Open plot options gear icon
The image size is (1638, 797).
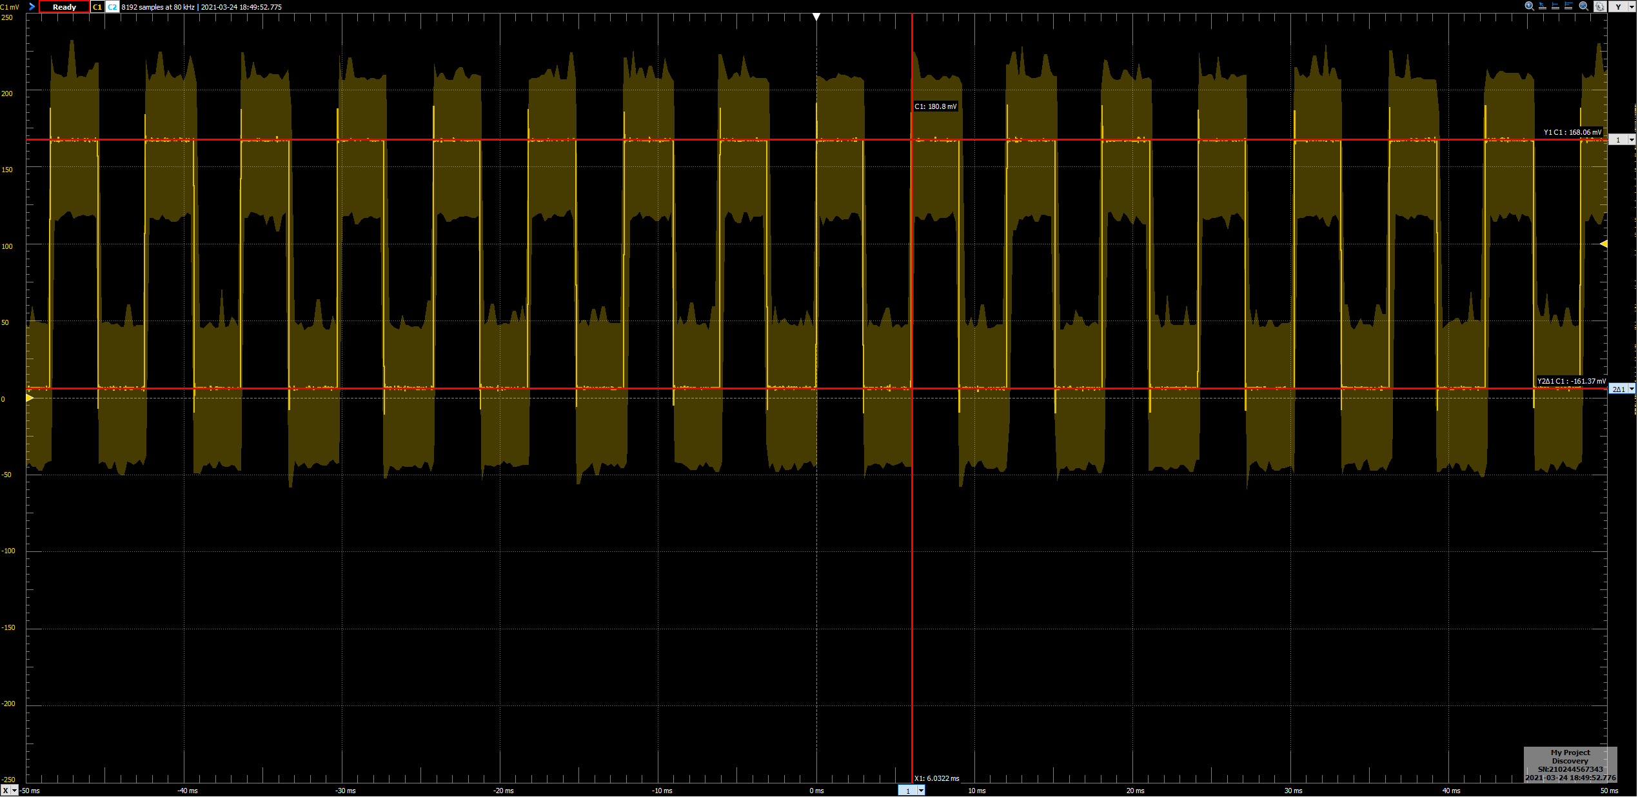[x=1600, y=6]
